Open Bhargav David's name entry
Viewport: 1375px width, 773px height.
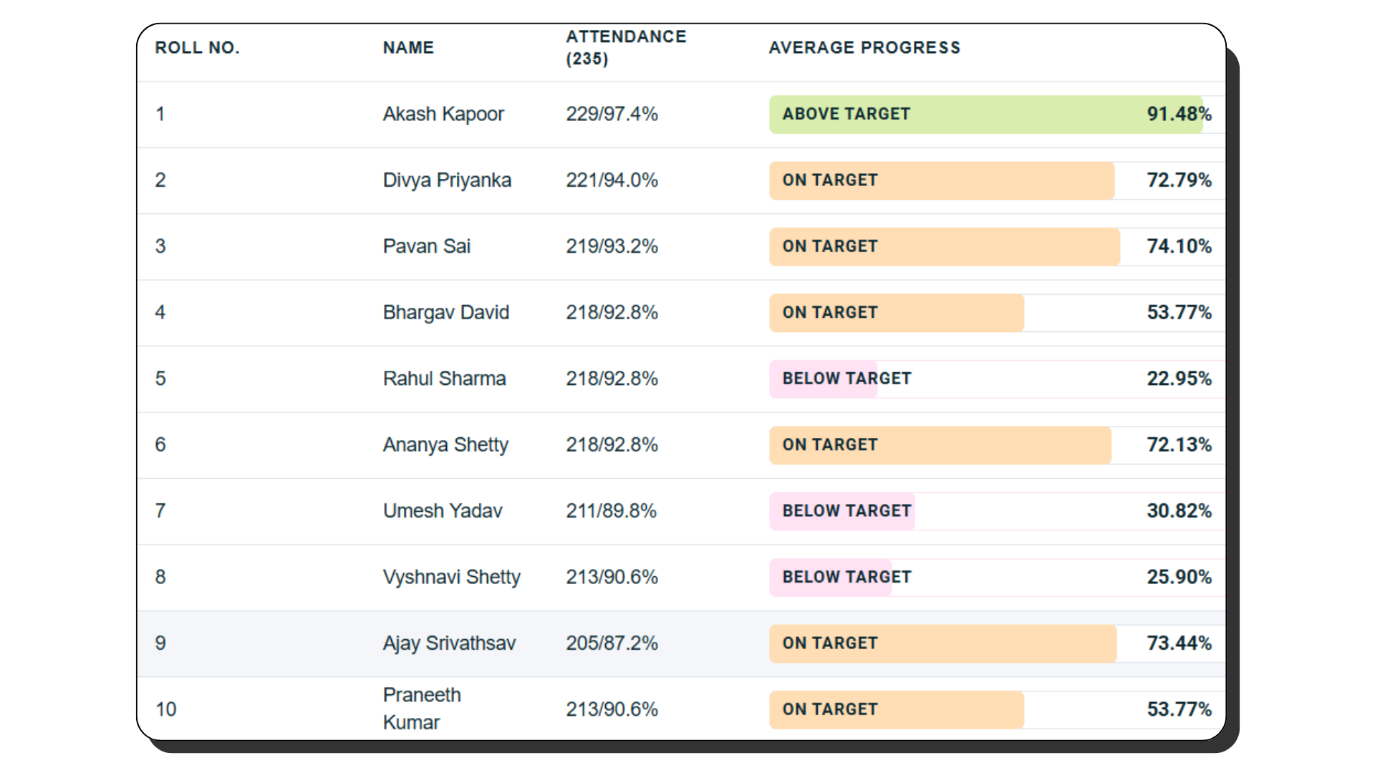[445, 313]
